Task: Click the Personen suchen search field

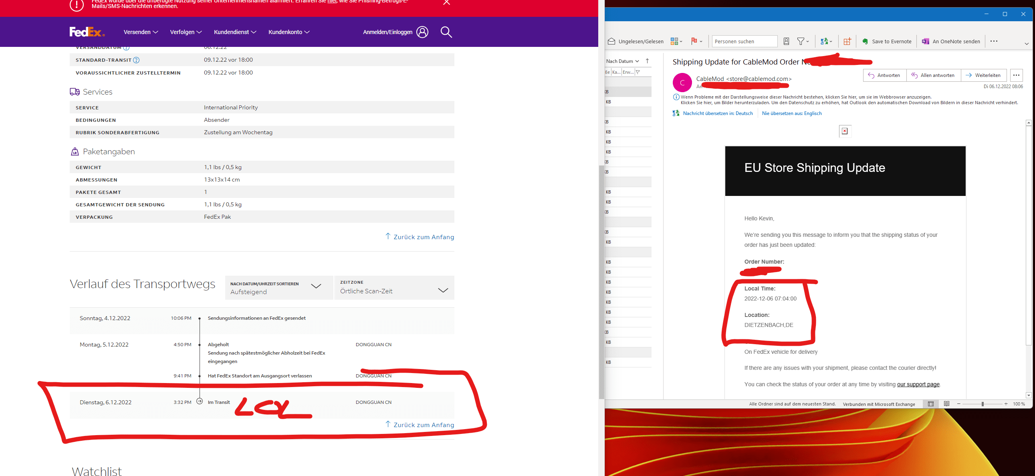Action: (x=744, y=41)
